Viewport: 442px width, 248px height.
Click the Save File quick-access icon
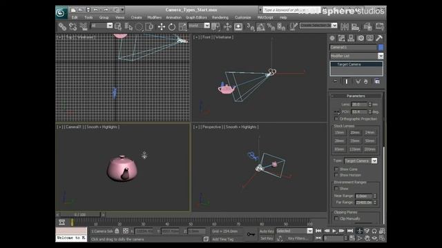88,10
